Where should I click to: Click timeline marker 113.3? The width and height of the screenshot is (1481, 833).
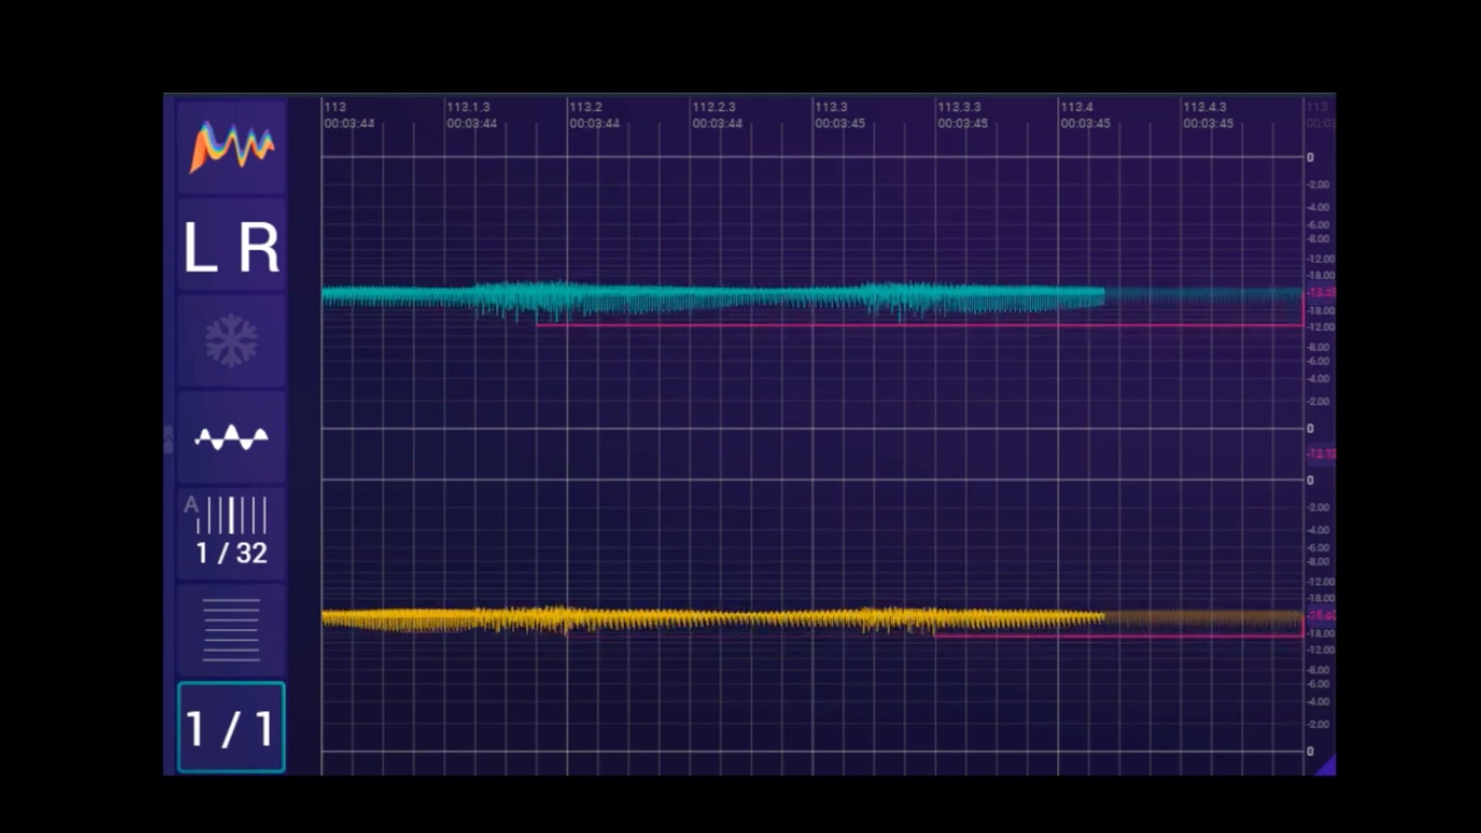tap(831, 107)
